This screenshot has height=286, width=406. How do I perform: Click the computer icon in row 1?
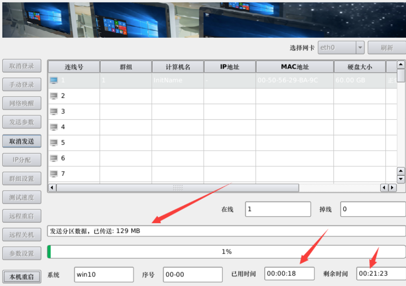[x=53, y=80]
